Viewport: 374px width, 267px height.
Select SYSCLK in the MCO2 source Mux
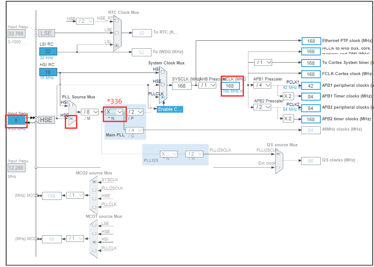94,182
